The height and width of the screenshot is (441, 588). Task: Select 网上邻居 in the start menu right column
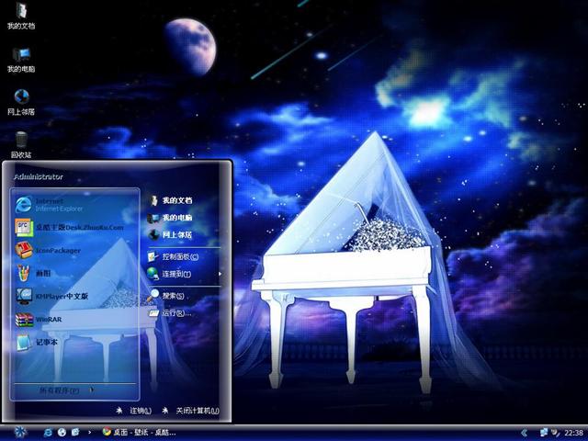tap(170, 235)
